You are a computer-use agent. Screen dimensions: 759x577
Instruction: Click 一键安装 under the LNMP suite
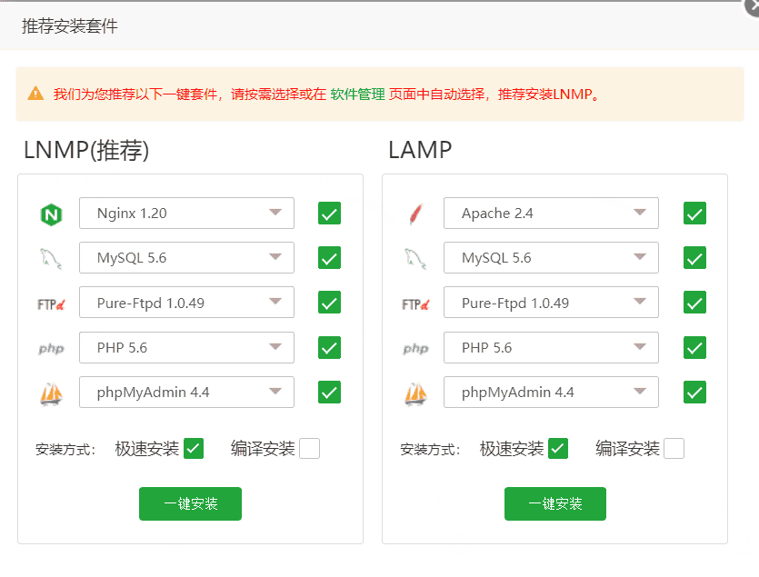190,503
